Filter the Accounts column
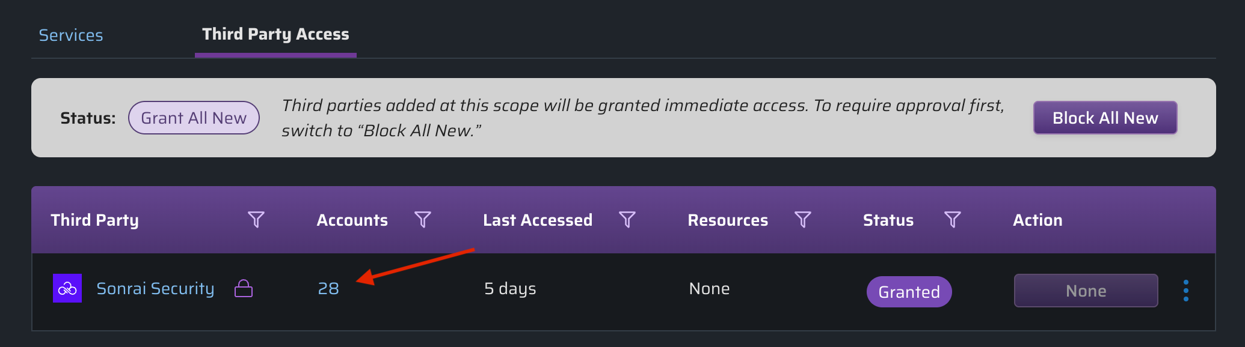The height and width of the screenshot is (347, 1245). tap(423, 220)
